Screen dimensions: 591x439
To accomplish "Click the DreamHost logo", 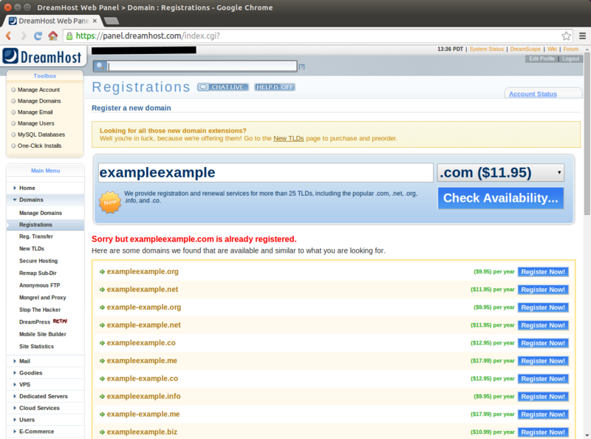I will [x=42, y=56].
